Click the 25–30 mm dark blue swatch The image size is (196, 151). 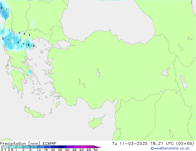pyautogui.click(x=62, y=147)
